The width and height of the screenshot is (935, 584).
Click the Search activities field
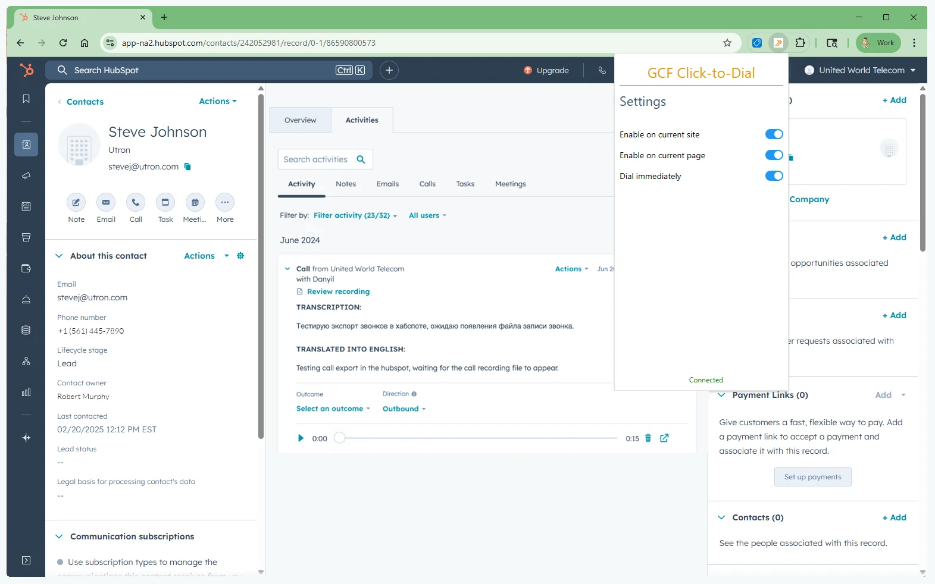[x=326, y=159]
